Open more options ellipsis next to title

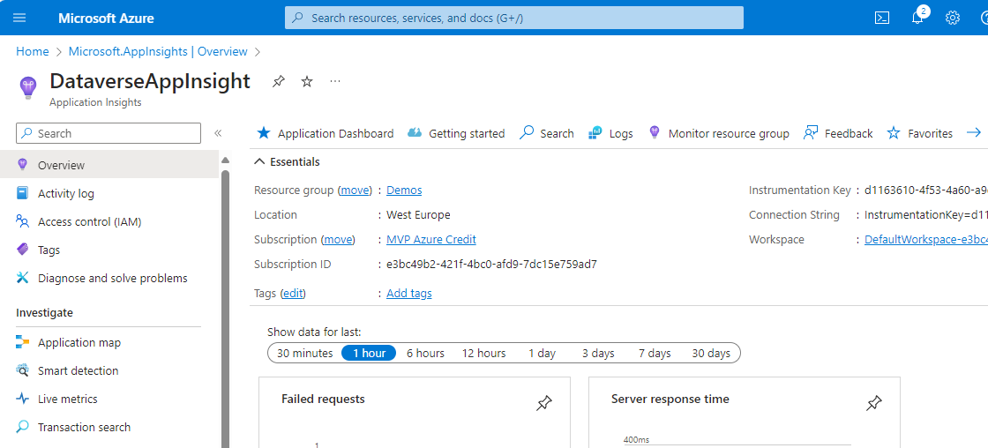[335, 81]
